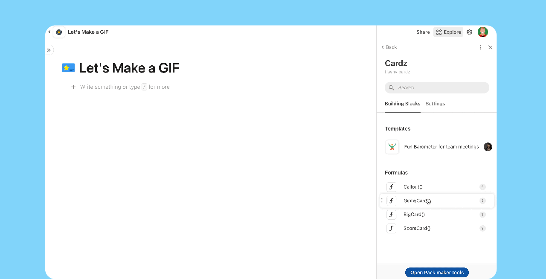Click the Cardz pack heading
This screenshot has width=546, height=279.
coord(396,64)
